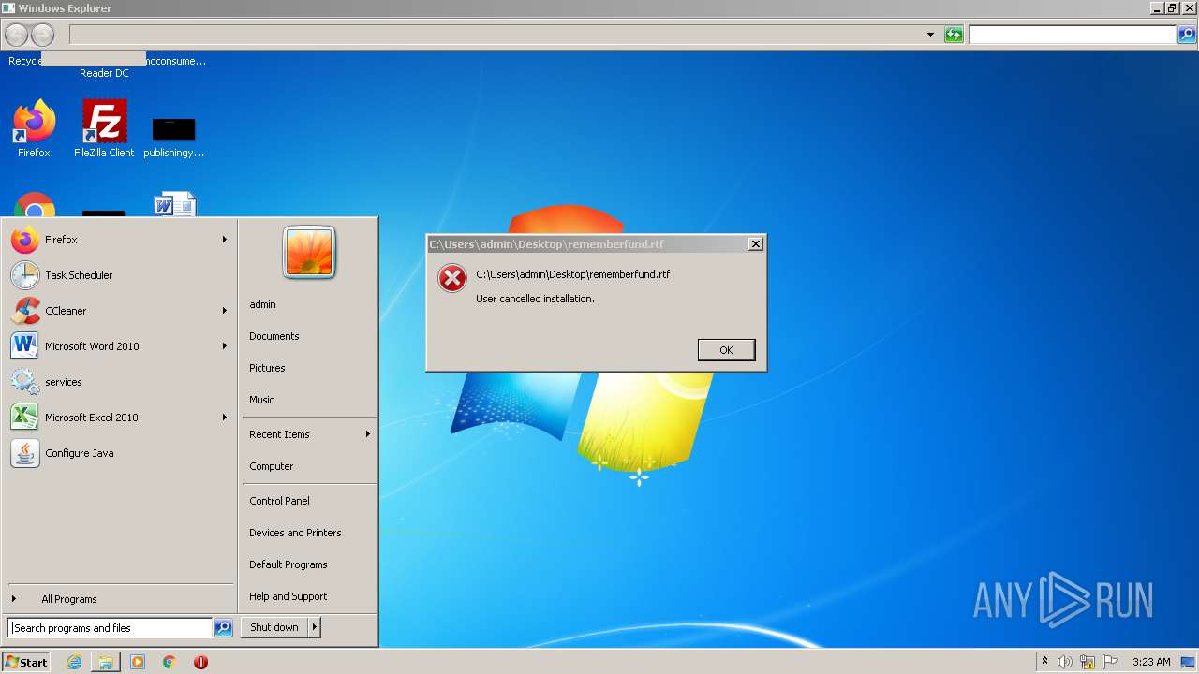Click the services gear icon
This screenshot has height=674, width=1199.
click(x=25, y=382)
